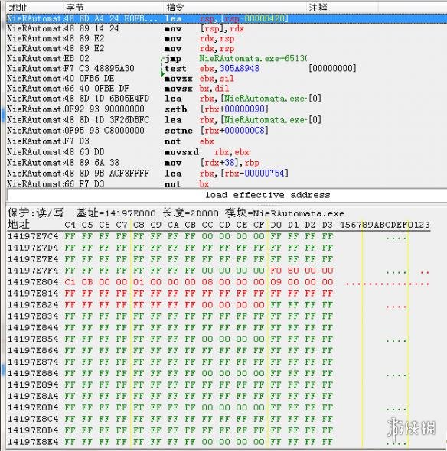This screenshot has height=451, width=447.
Task: Click the 字节 column header
Action: [74, 8]
